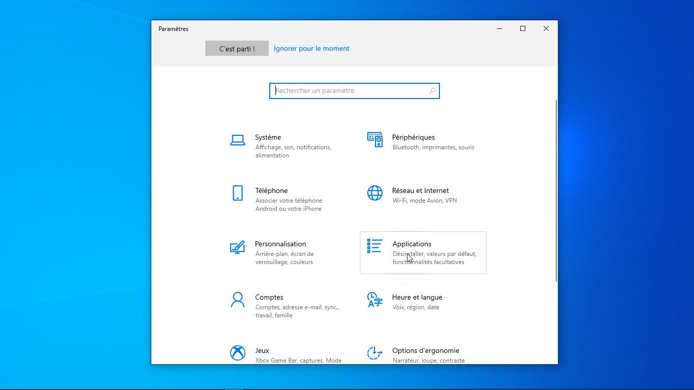694x390 pixels.
Task: Open the Périphériques devices icon
Action: (374, 140)
